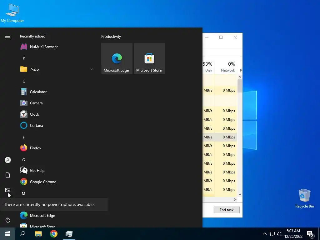Maximize the Task Manager window
The width and height of the screenshot is (320, 240).
(221, 37)
